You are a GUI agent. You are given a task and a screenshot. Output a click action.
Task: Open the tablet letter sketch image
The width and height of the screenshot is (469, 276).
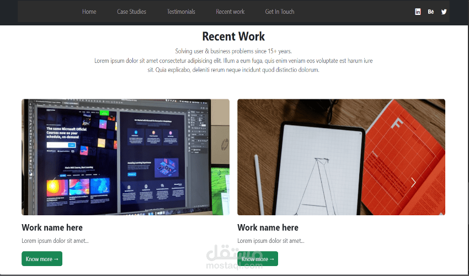pos(342,157)
